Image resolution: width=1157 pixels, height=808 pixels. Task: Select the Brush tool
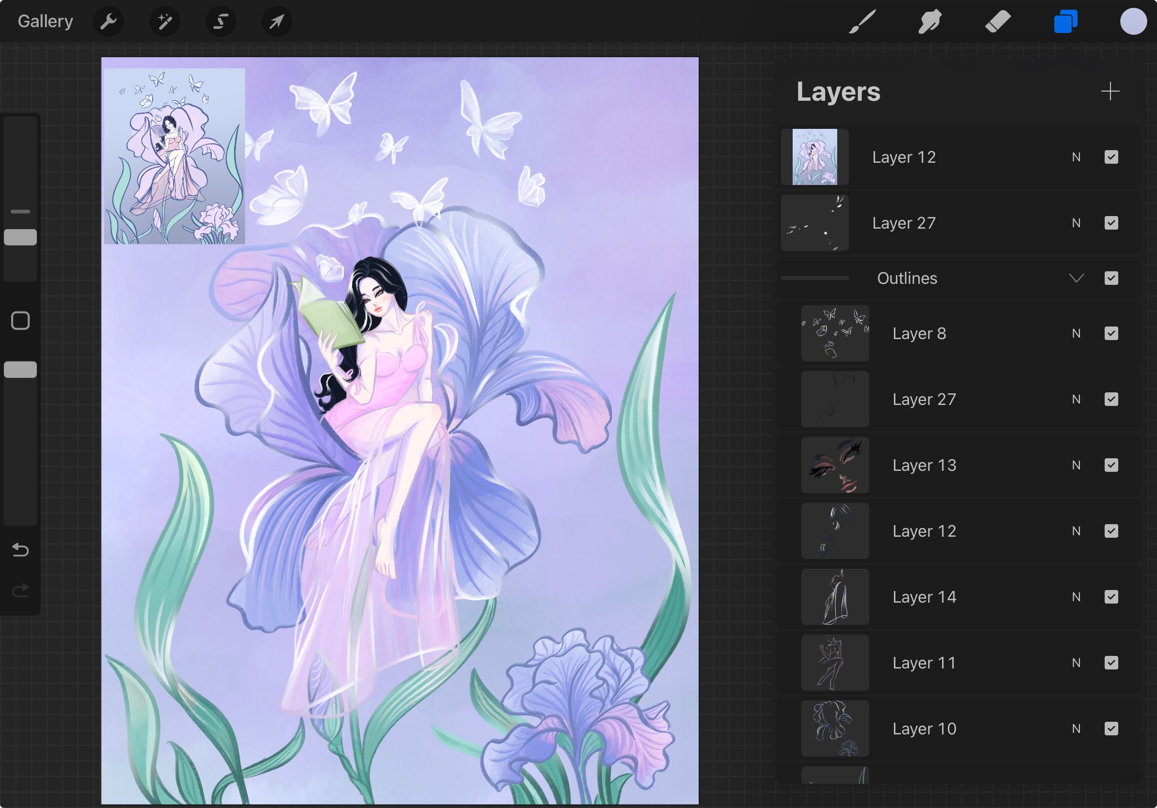point(862,22)
